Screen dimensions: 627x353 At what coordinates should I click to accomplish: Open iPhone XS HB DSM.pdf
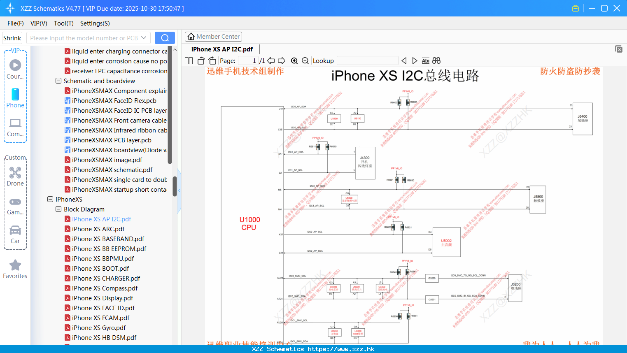tap(104, 338)
